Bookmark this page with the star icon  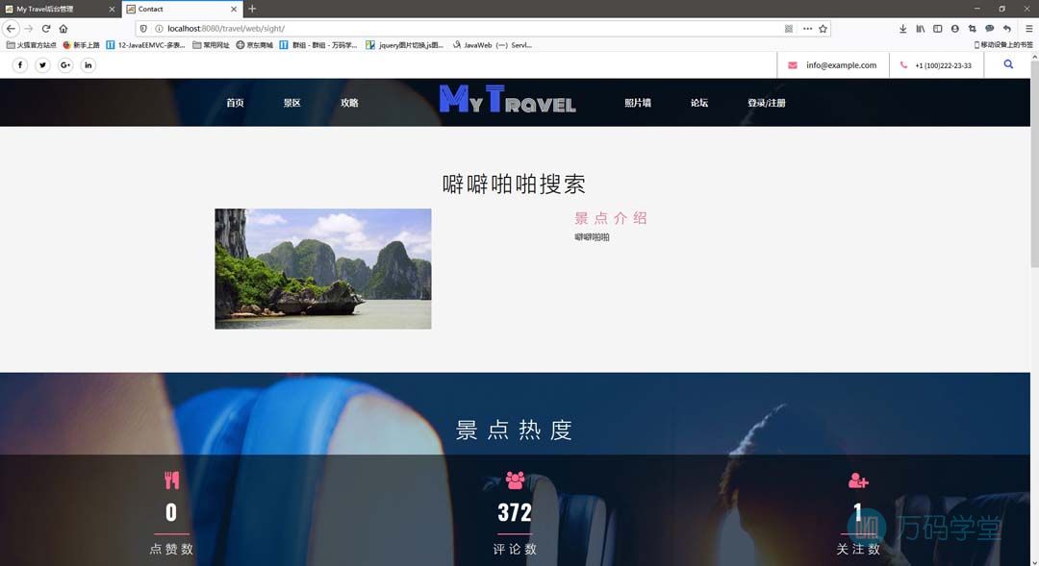(823, 29)
